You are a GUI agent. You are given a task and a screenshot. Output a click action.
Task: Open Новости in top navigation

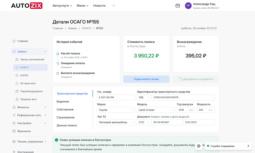(x=99, y=6)
